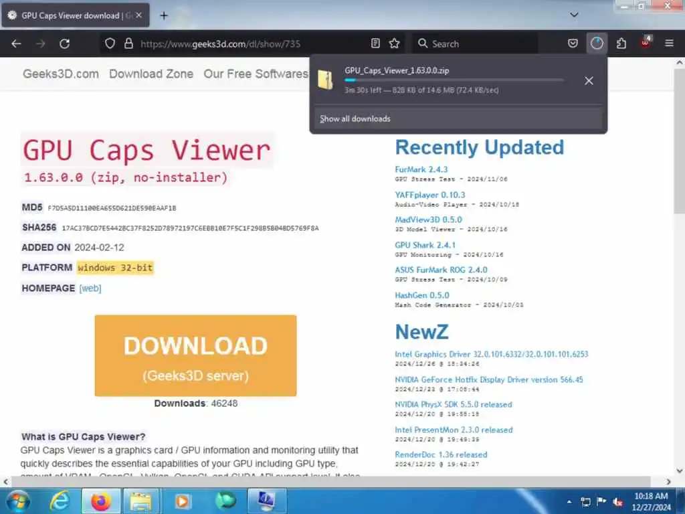Click the padlock site security icon
Image resolution: width=685 pixels, height=514 pixels.
point(128,44)
